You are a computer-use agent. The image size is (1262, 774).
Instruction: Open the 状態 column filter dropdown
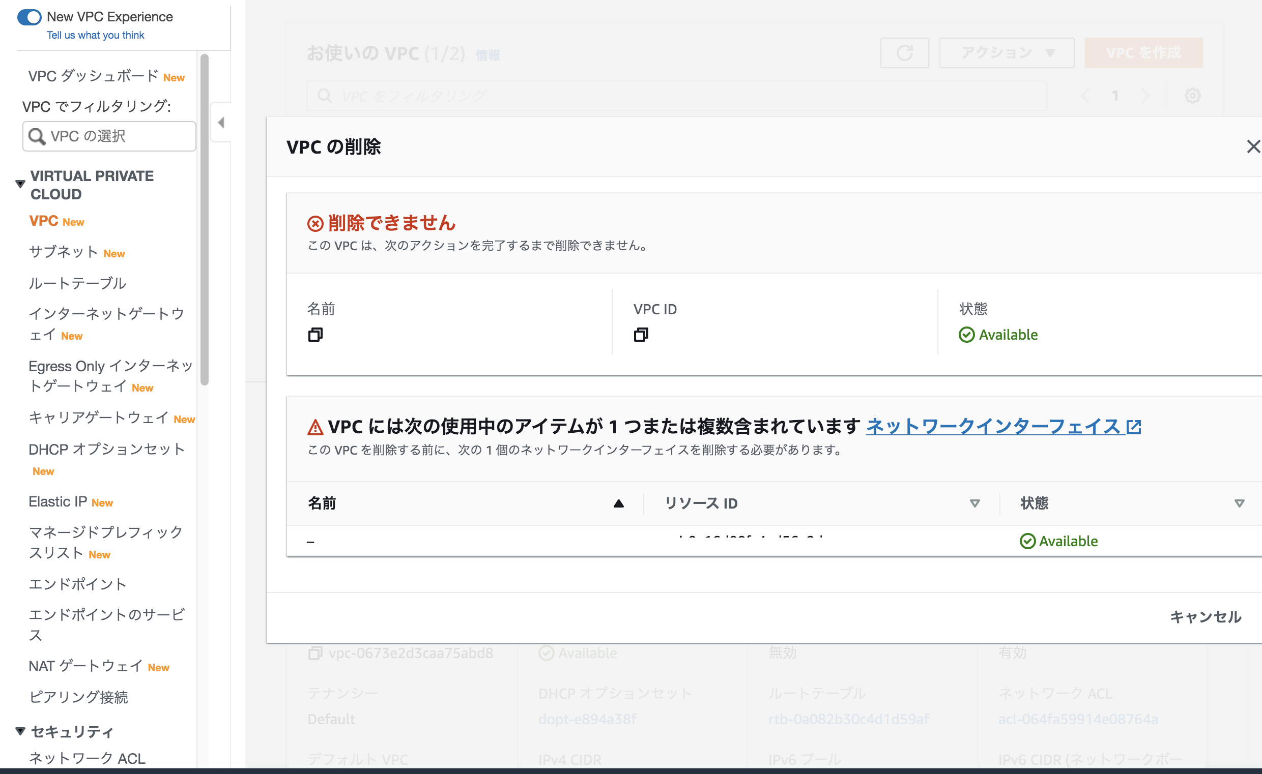point(1240,503)
